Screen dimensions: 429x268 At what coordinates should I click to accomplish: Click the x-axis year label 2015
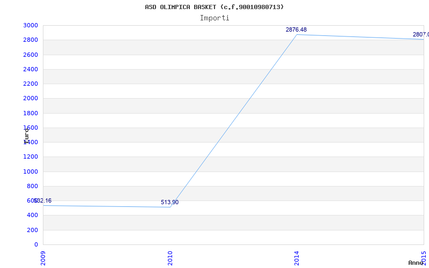click(x=424, y=258)
